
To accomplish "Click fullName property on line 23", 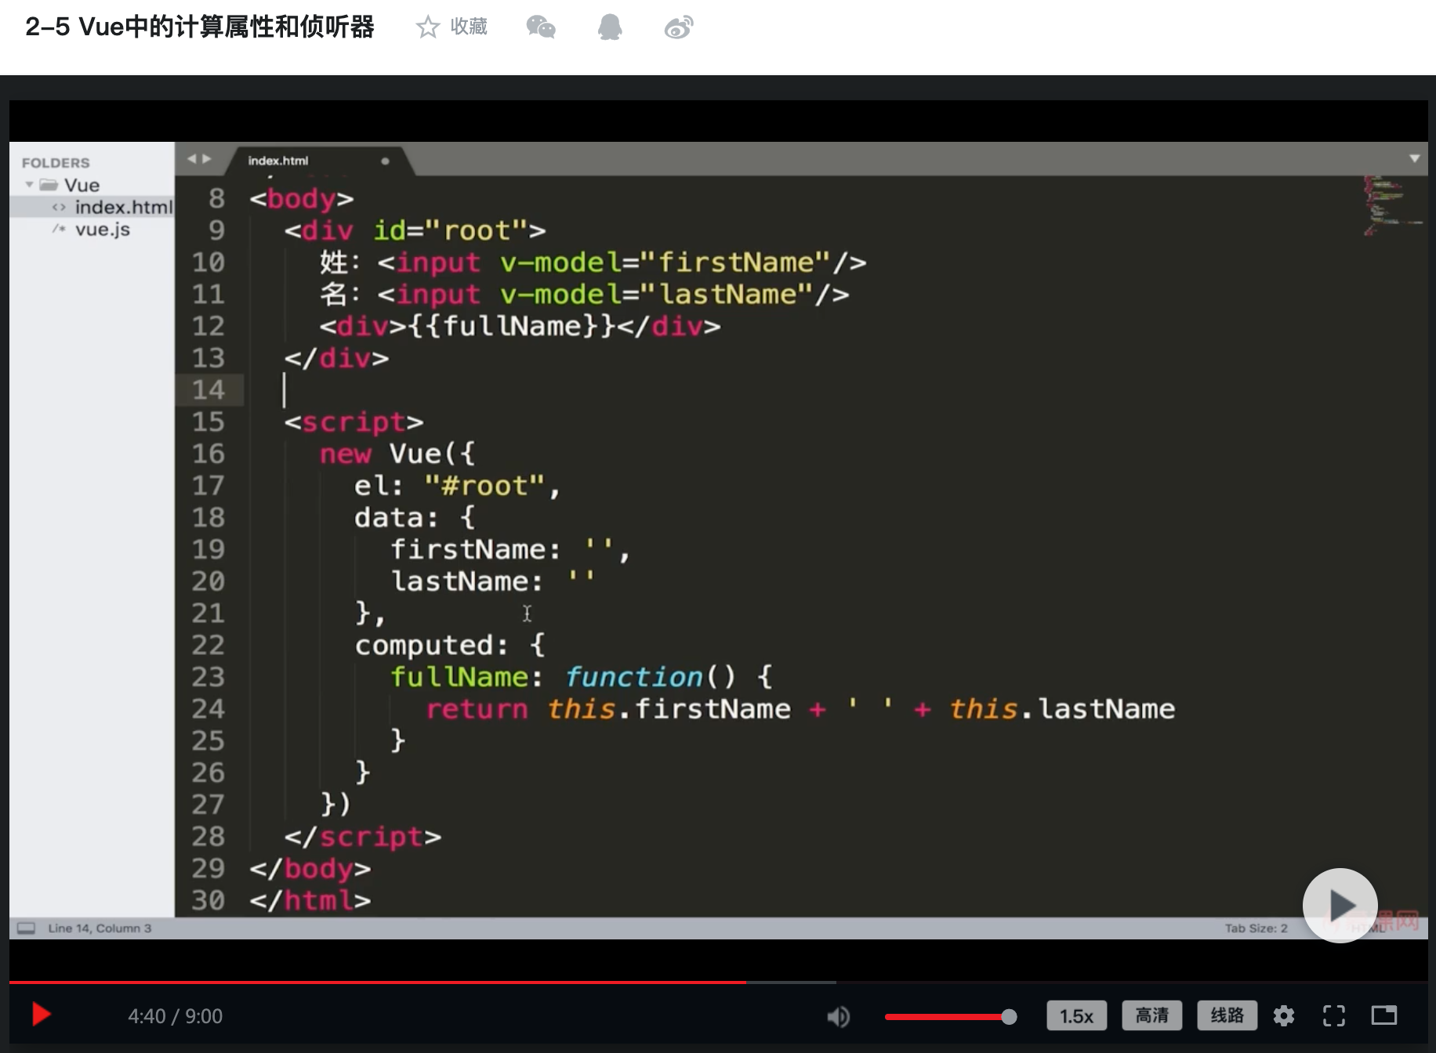I will coord(459,676).
